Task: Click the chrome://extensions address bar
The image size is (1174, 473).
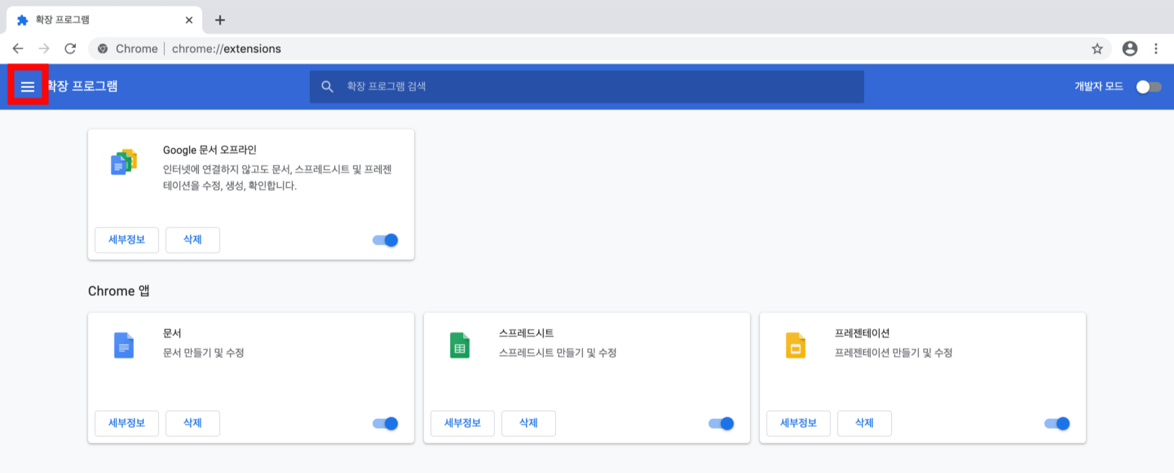Action: 599,49
